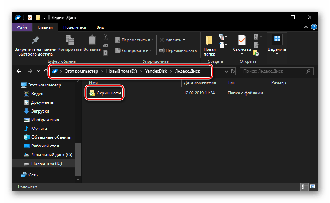The image size is (330, 203).
Task: Click the Вставить clipboard button
Action: tap(92, 44)
